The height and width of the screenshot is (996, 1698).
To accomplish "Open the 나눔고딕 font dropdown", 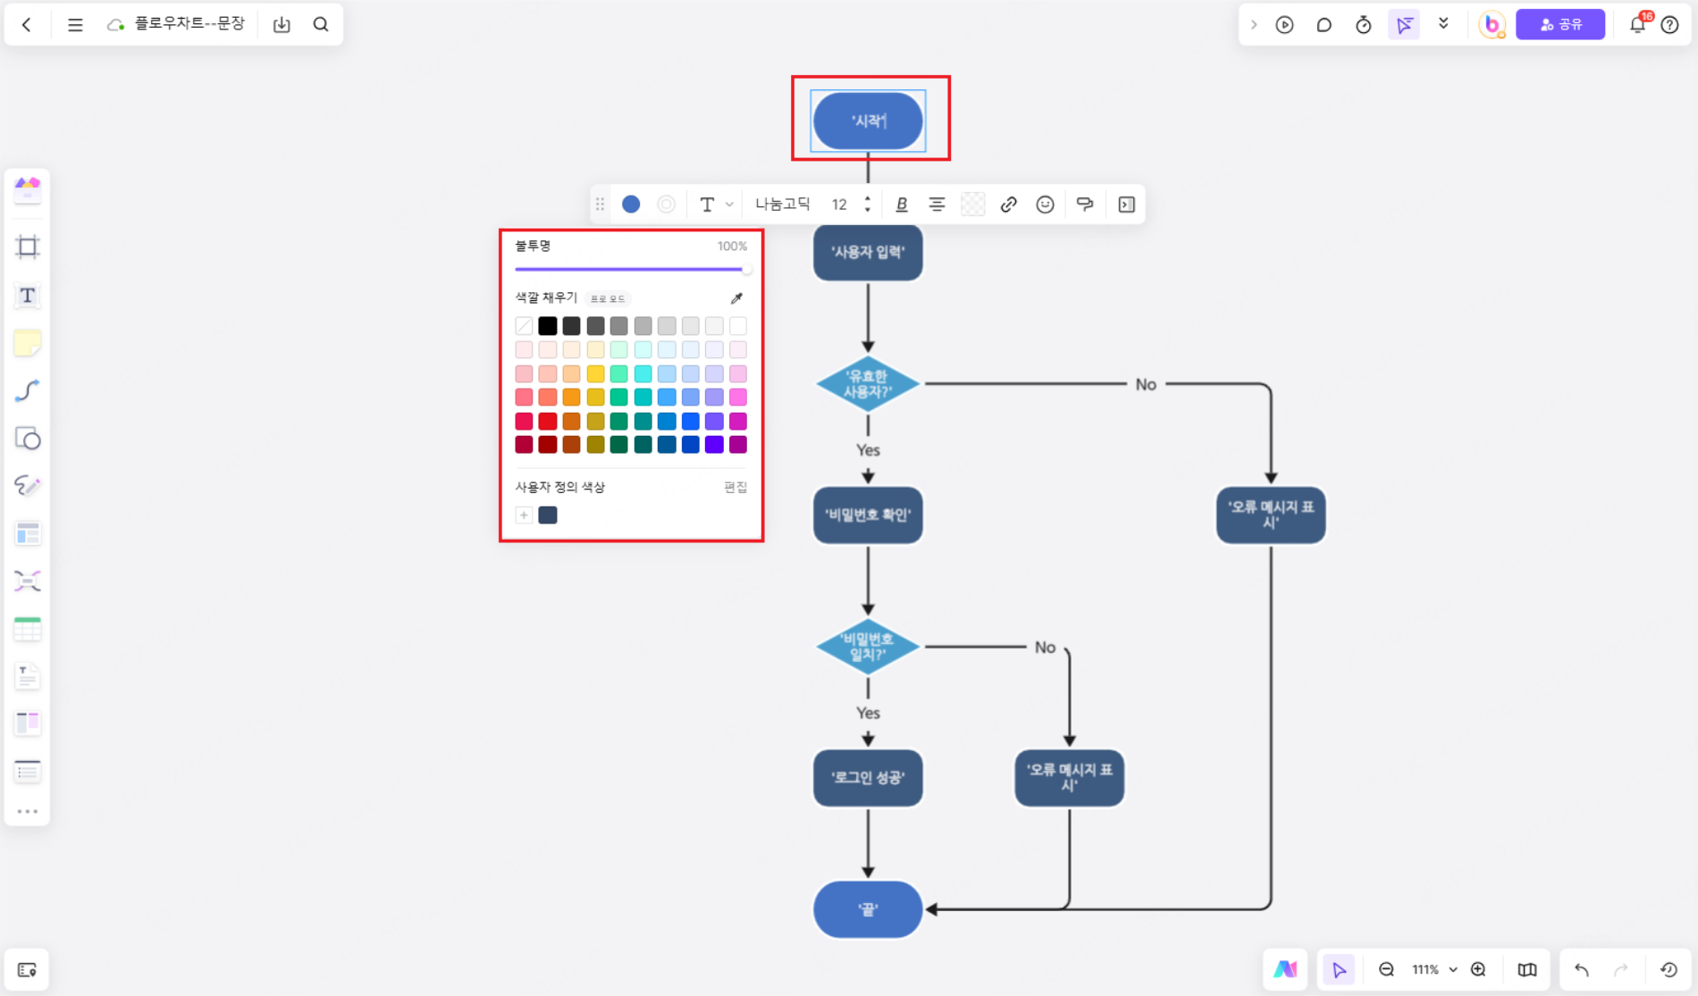I will pos(782,205).
